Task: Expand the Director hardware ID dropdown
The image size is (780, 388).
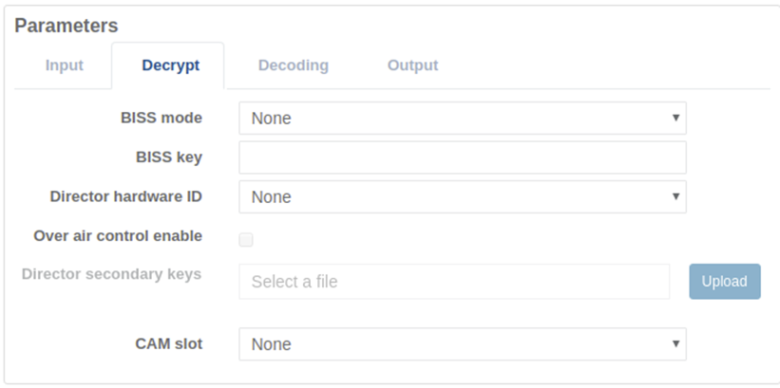Action: pyautogui.click(x=462, y=197)
